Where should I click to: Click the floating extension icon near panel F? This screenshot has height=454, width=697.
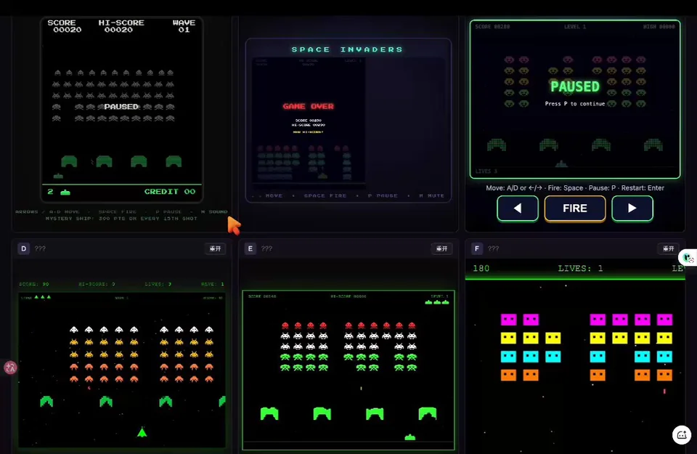click(x=688, y=257)
